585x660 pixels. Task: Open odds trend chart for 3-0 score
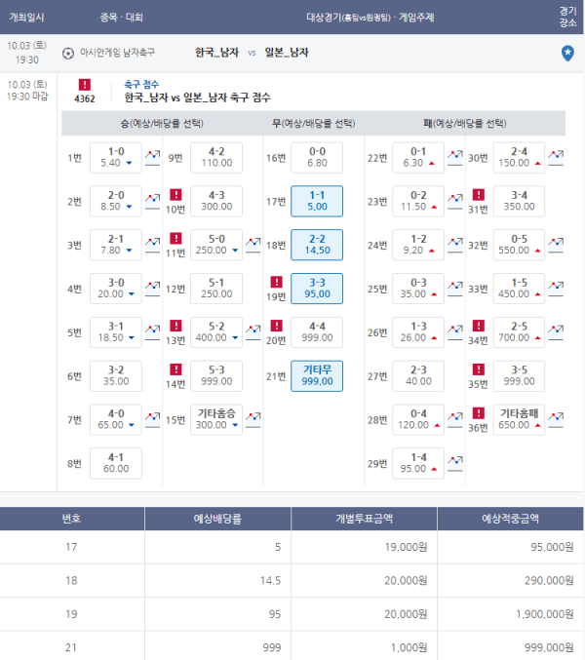(x=152, y=289)
